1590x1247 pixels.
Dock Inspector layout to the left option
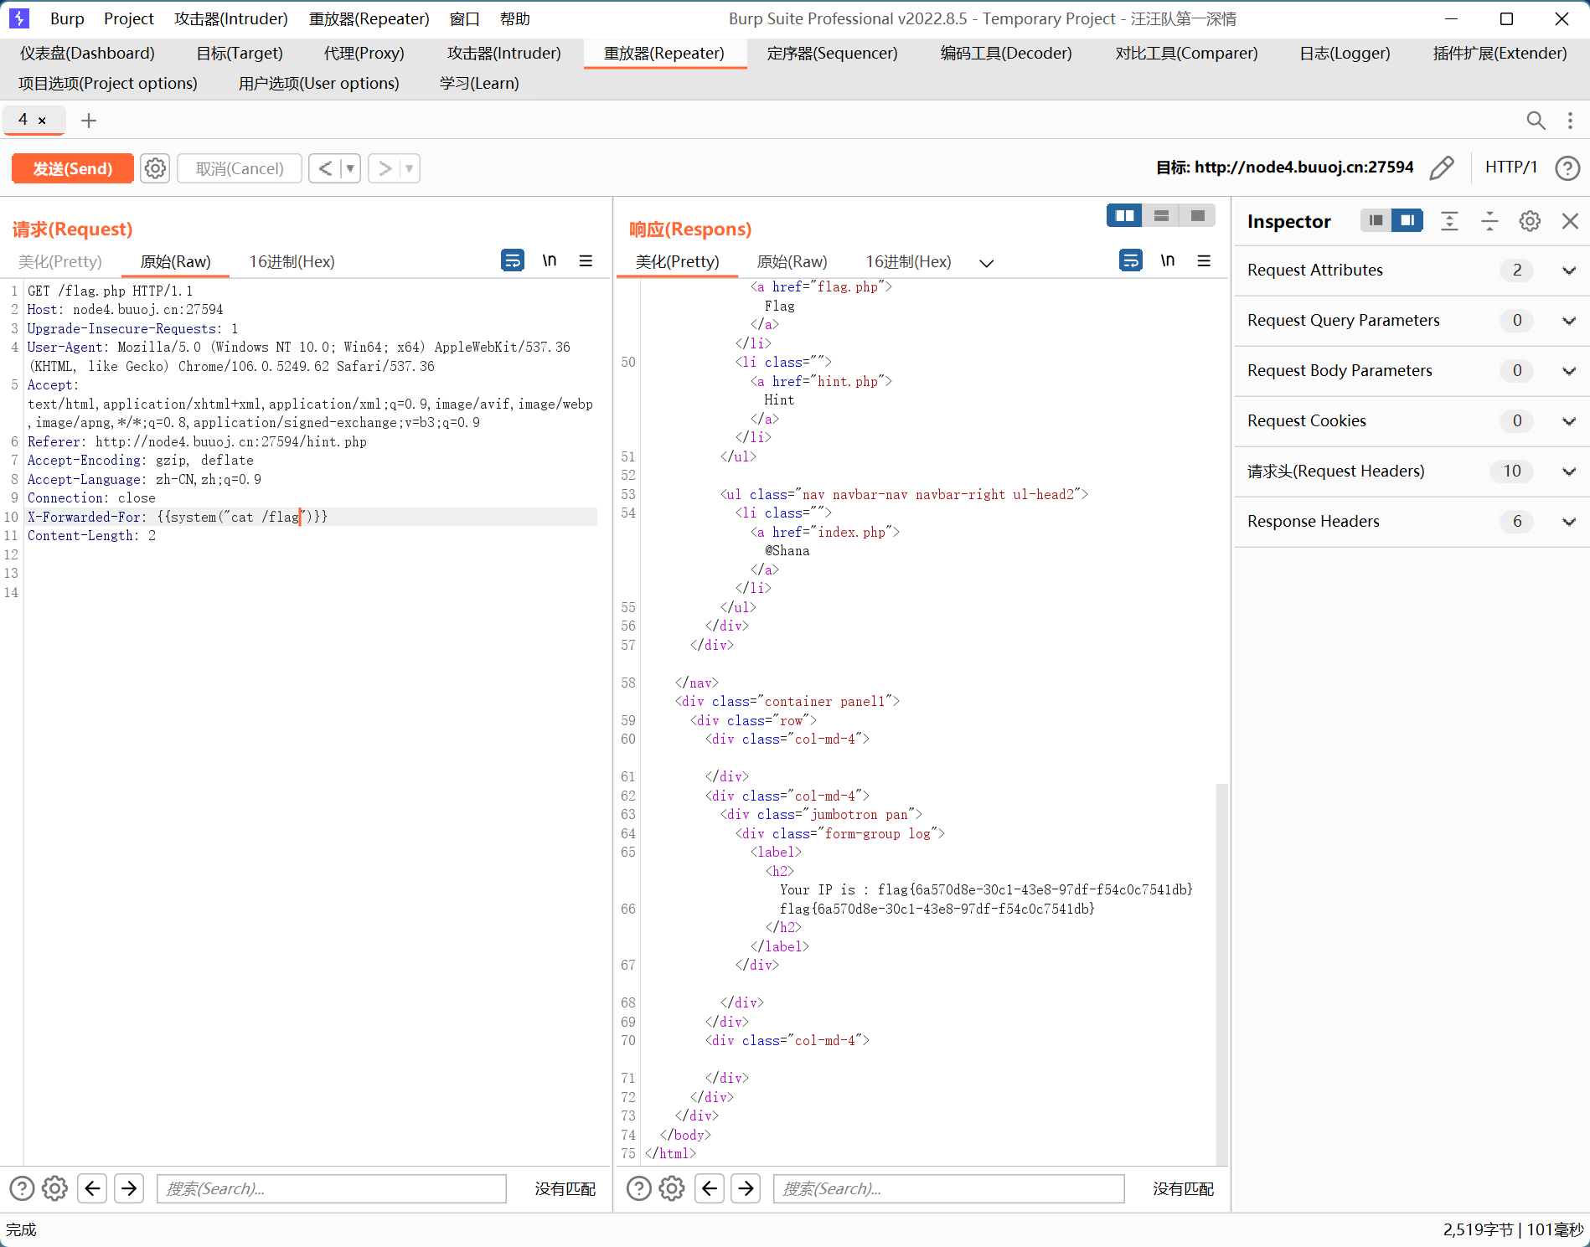1376,220
